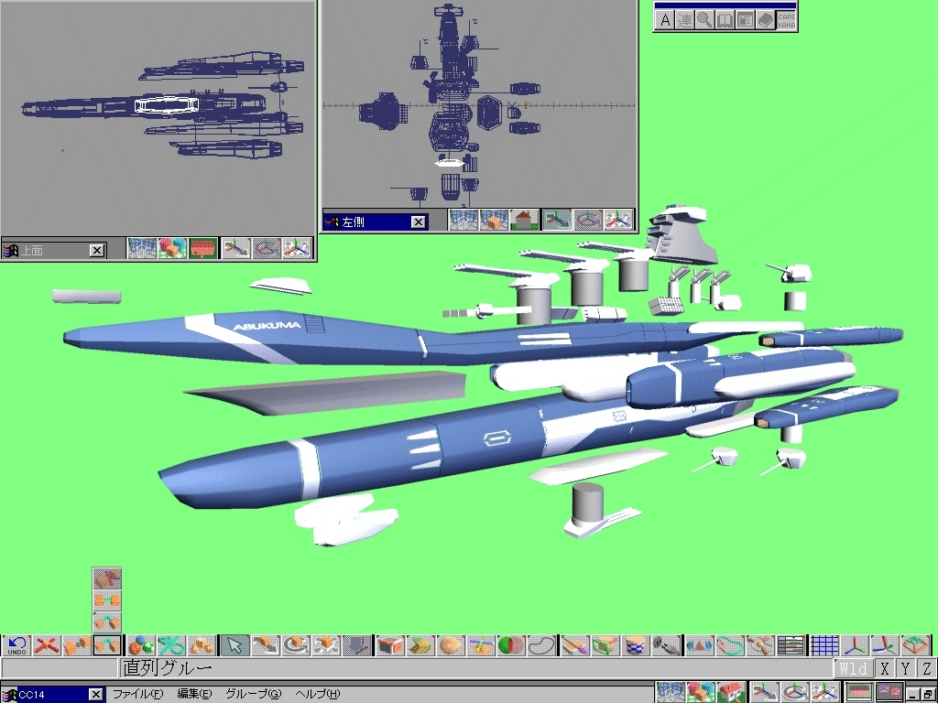The width and height of the screenshot is (938, 703).
Task: Select the eye move tool in main window bar
Action: point(765,693)
